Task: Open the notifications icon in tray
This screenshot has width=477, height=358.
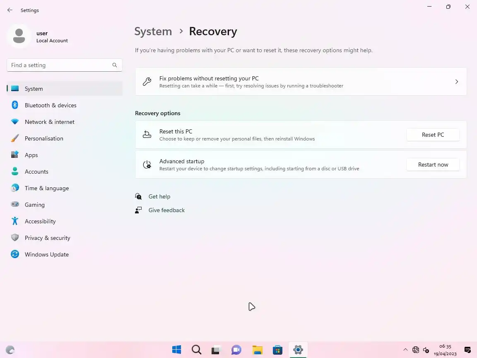Action: pyautogui.click(x=467, y=350)
